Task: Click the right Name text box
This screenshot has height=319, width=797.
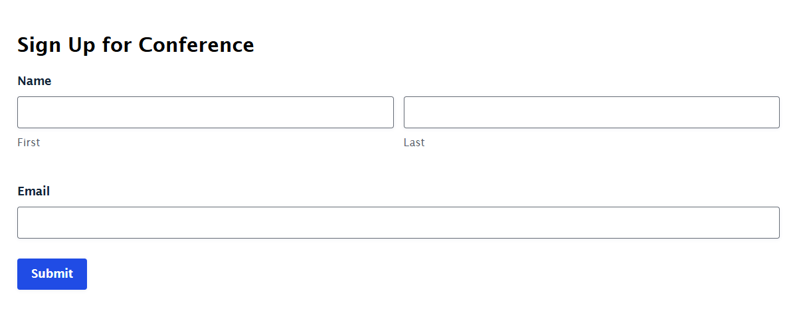Action: pyautogui.click(x=592, y=112)
